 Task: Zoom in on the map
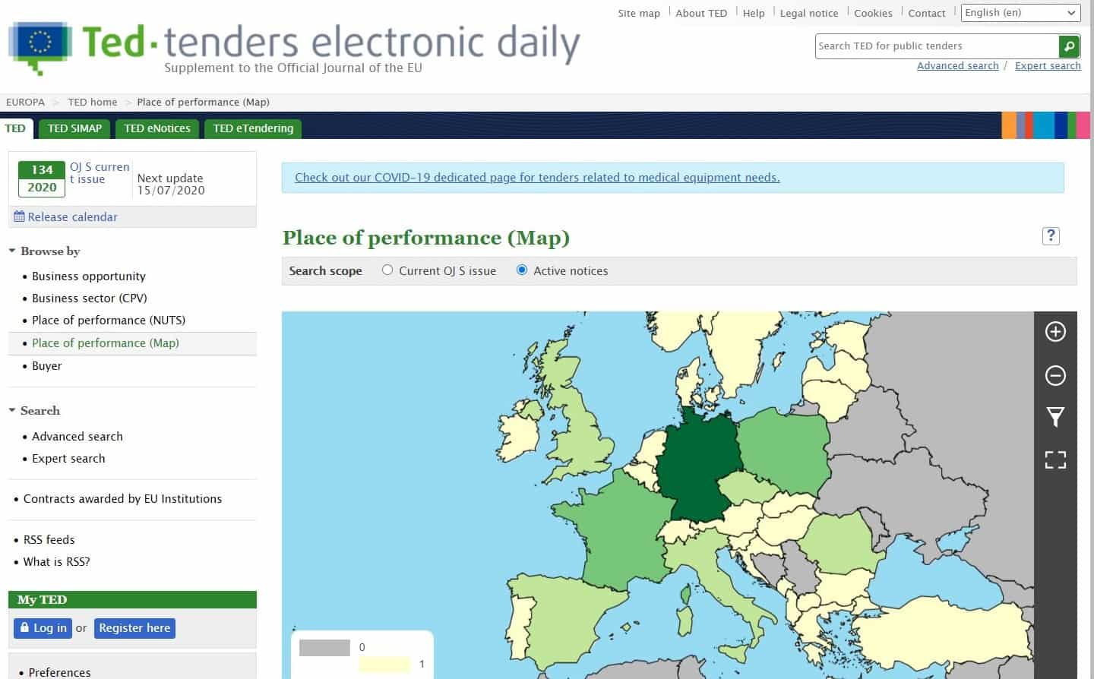pyautogui.click(x=1055, y=332)
